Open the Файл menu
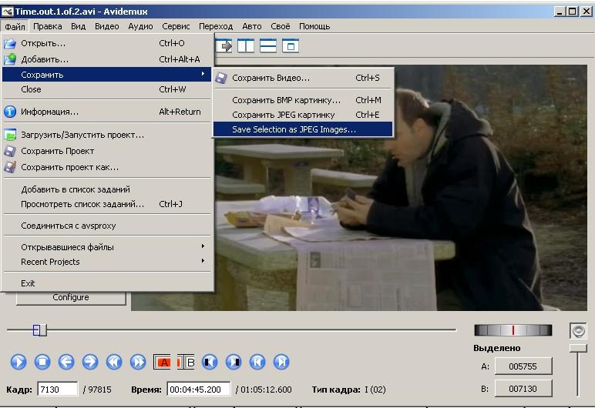595x408 pixels. [x=15, y=26]
